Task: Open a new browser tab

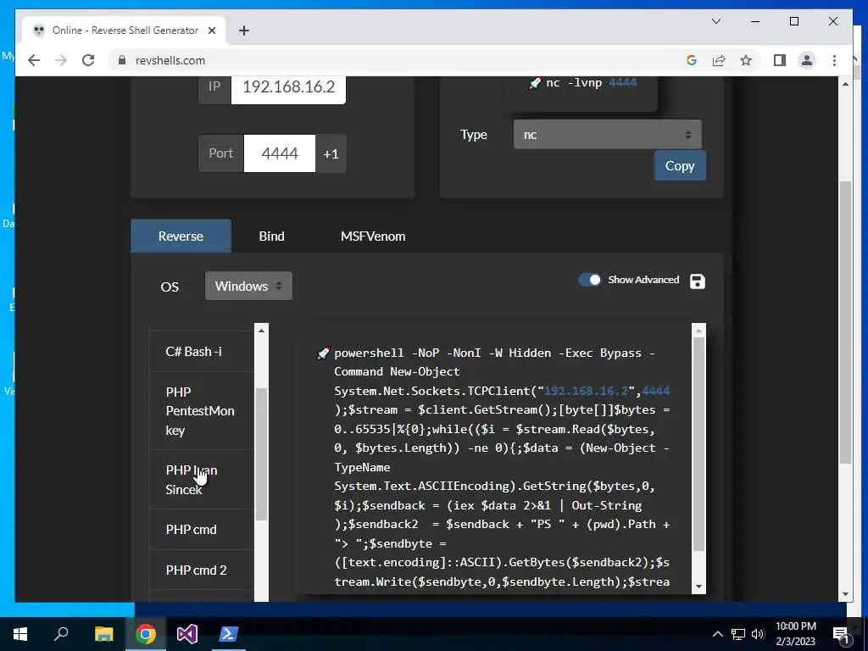Action: 243,31
